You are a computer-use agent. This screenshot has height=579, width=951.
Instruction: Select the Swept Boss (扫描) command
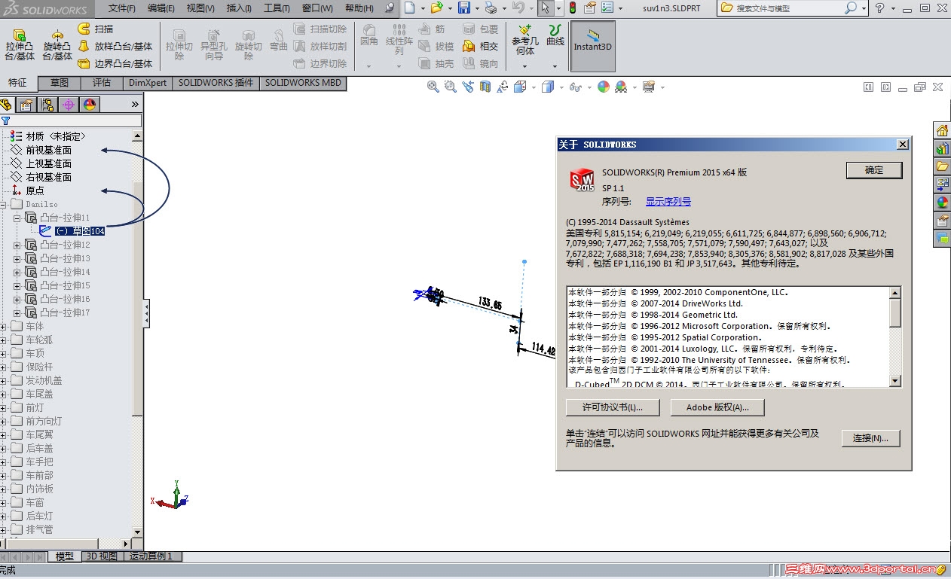pos(96,29)
